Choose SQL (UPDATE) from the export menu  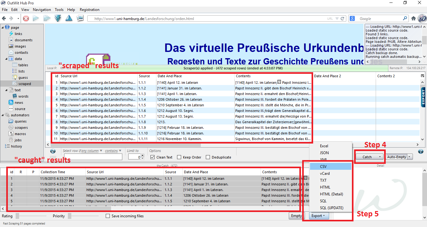(x=331, y=208)
